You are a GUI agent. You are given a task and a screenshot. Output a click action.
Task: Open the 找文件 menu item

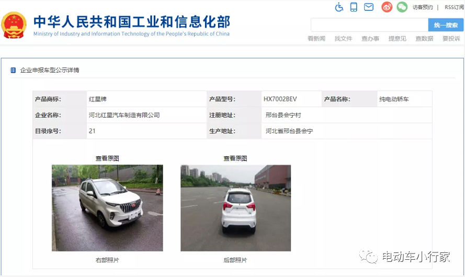(344, 39)
